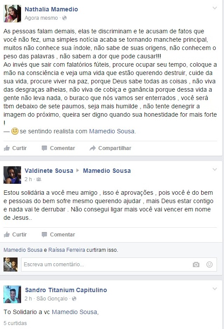Click Comentar under Valdinete's post
The image size is (224, 329).
coord(58,235)
